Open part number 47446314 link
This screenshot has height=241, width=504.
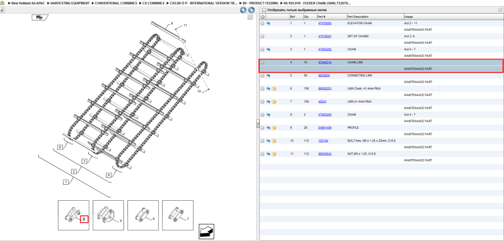pos(325,62)
